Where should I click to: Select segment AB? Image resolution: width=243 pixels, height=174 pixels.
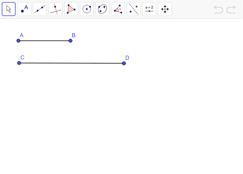point(44,41)
